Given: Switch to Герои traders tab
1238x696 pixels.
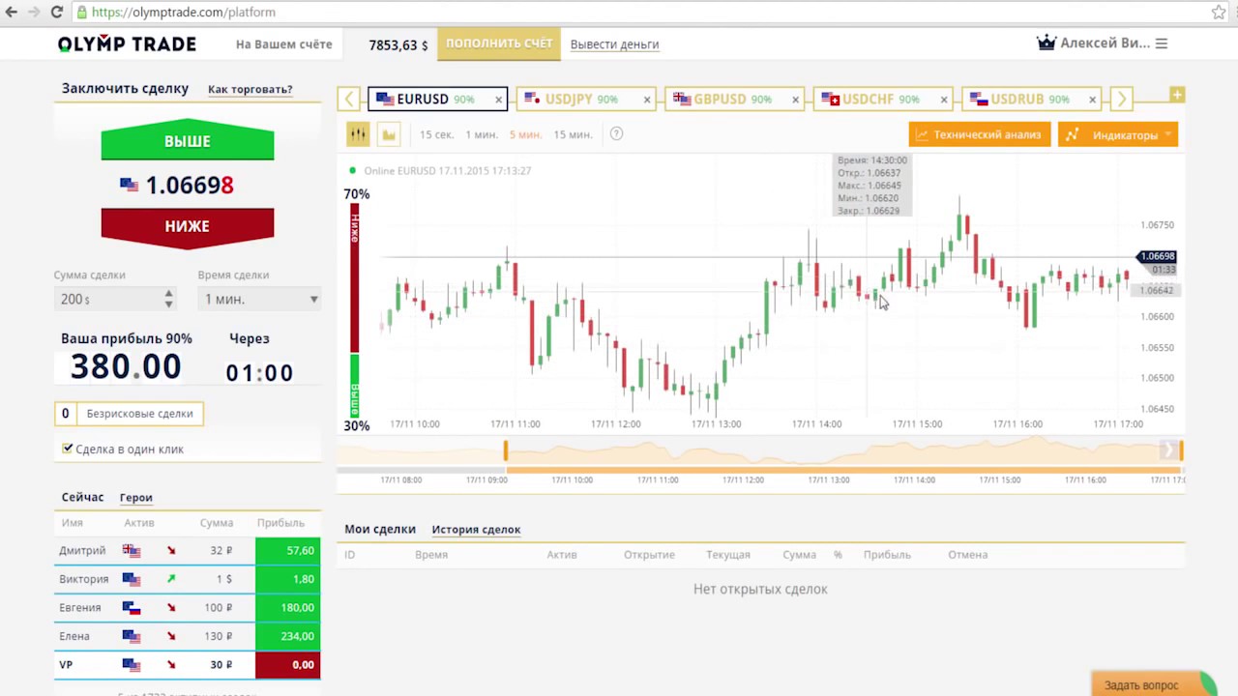Looking at the screenshot, I should (x=136, y=498).
